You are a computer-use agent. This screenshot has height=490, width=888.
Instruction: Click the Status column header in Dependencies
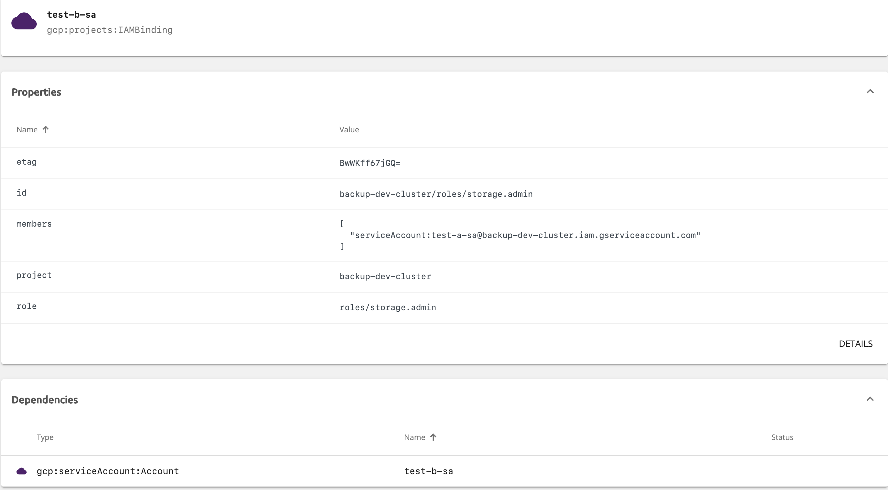click(x=782, y=437)
